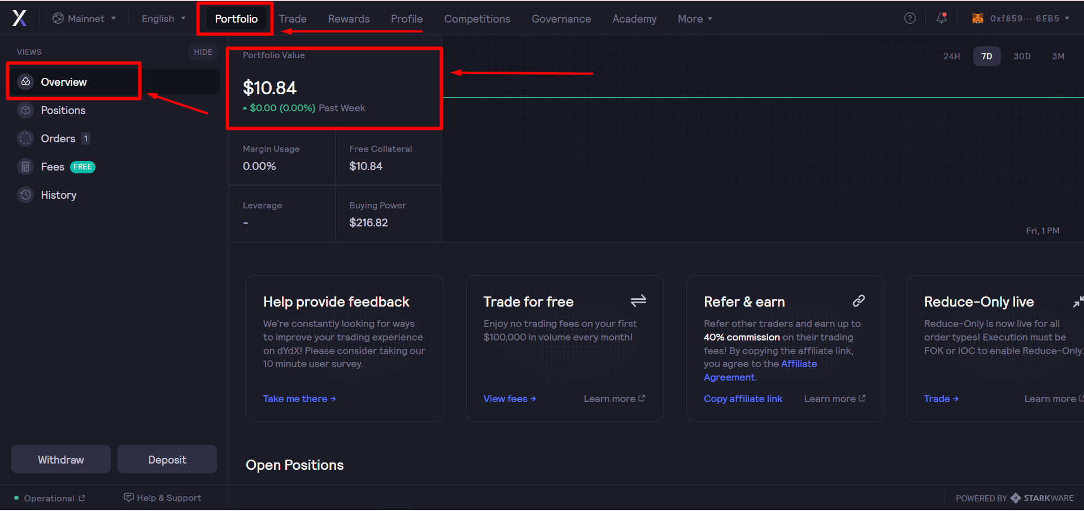The image size is (1084, 511).
Task: Select Positions in the sidebar
Action: click(x=115, y=110)
